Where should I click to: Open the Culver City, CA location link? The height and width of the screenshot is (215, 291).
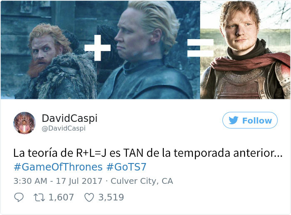click(x=142, y=181)
